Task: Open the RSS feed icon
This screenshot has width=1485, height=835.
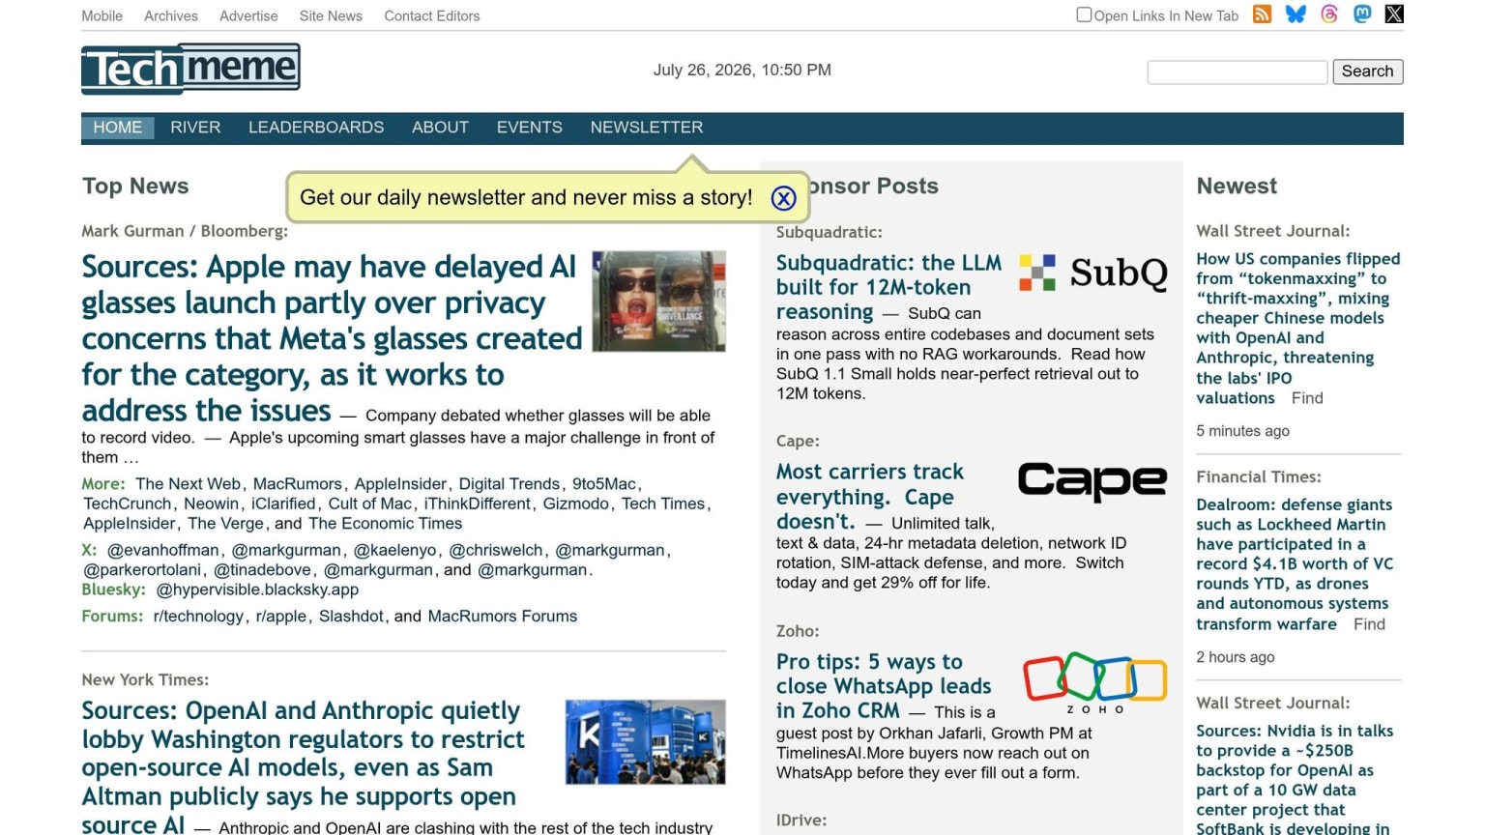Action: tap(1262, 14)
